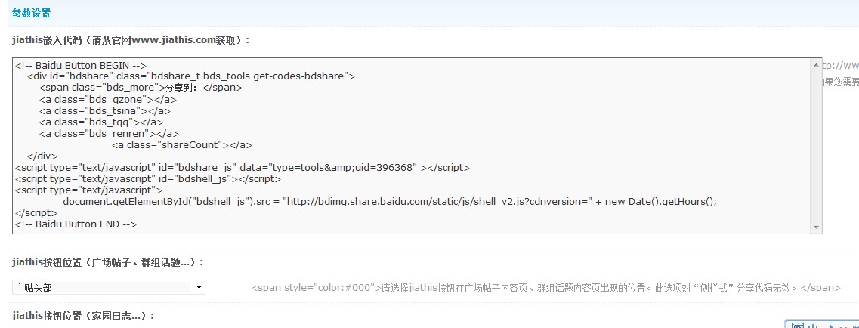Click the bds_tsina anchor line in code

click(x=104, y=110)
